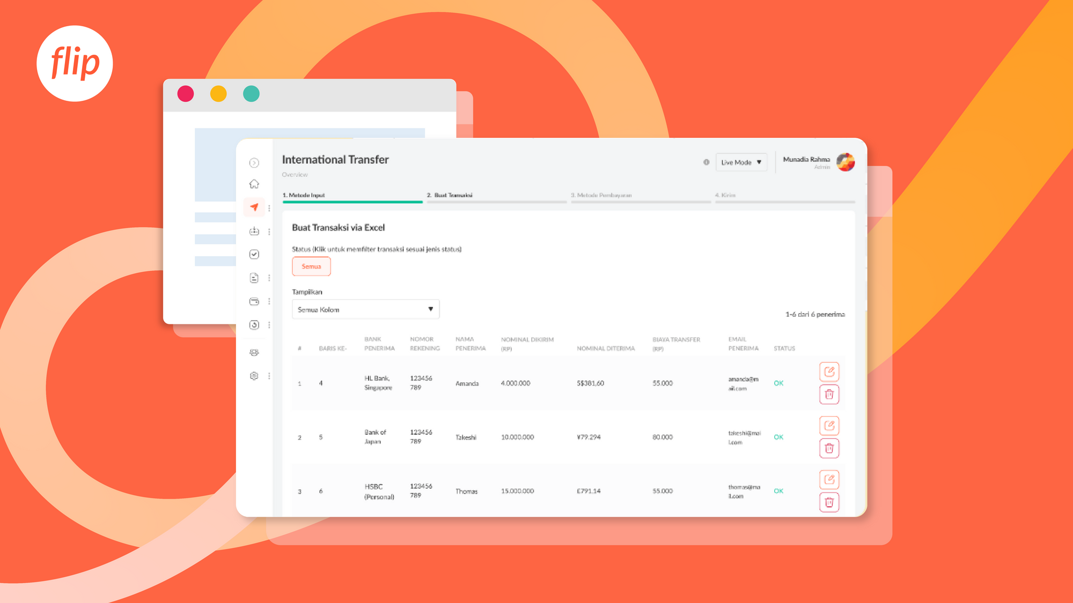Viewport: 1073px width, 603px height.
Task: Click the home icon in sidebar
Action: 254,184
